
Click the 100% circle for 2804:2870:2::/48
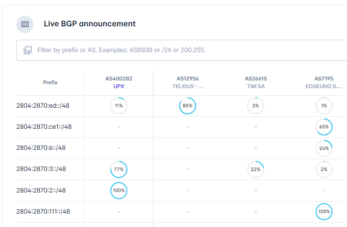[x=119, y=191]
